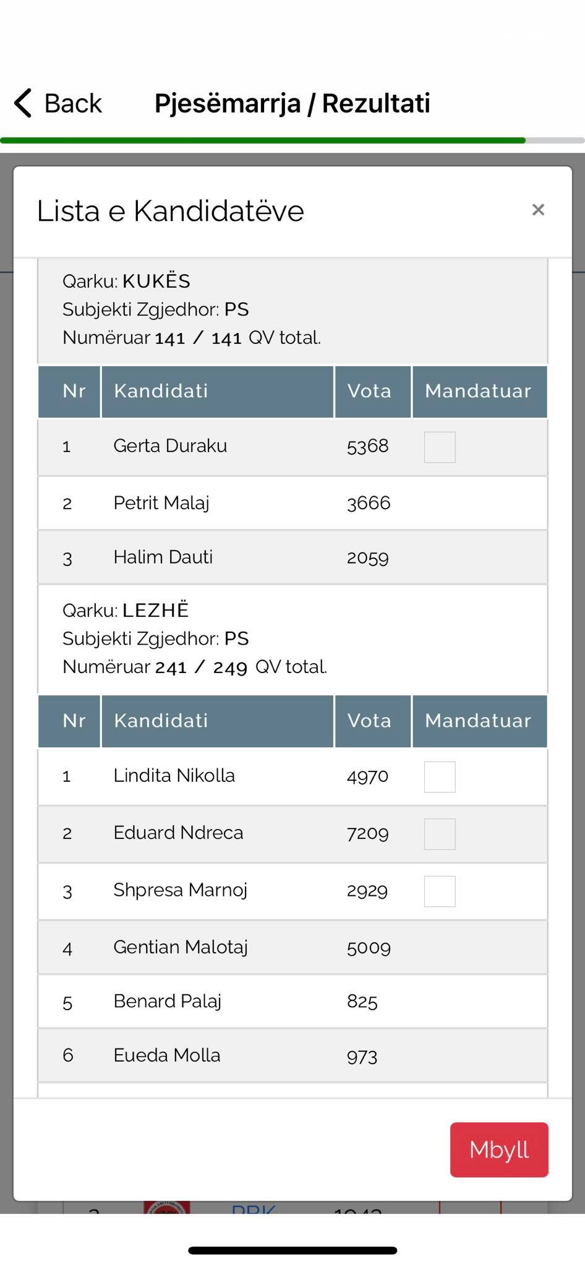Tap the iOS home indicator bar
585x1267 pixels.
click(x=292, y=1250)
